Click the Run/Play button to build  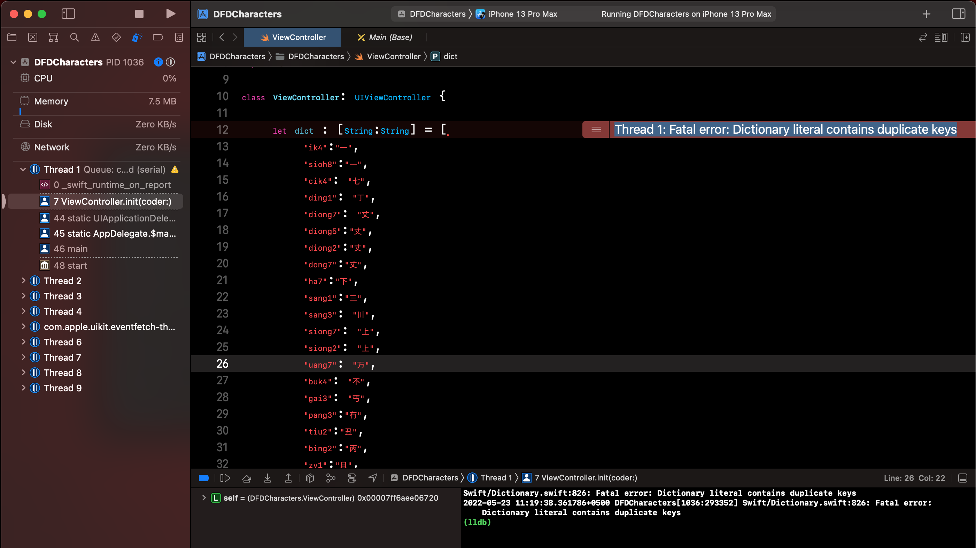tap(170, 13)
